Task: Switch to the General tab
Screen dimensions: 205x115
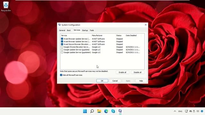Action: (x=62, y=30)
